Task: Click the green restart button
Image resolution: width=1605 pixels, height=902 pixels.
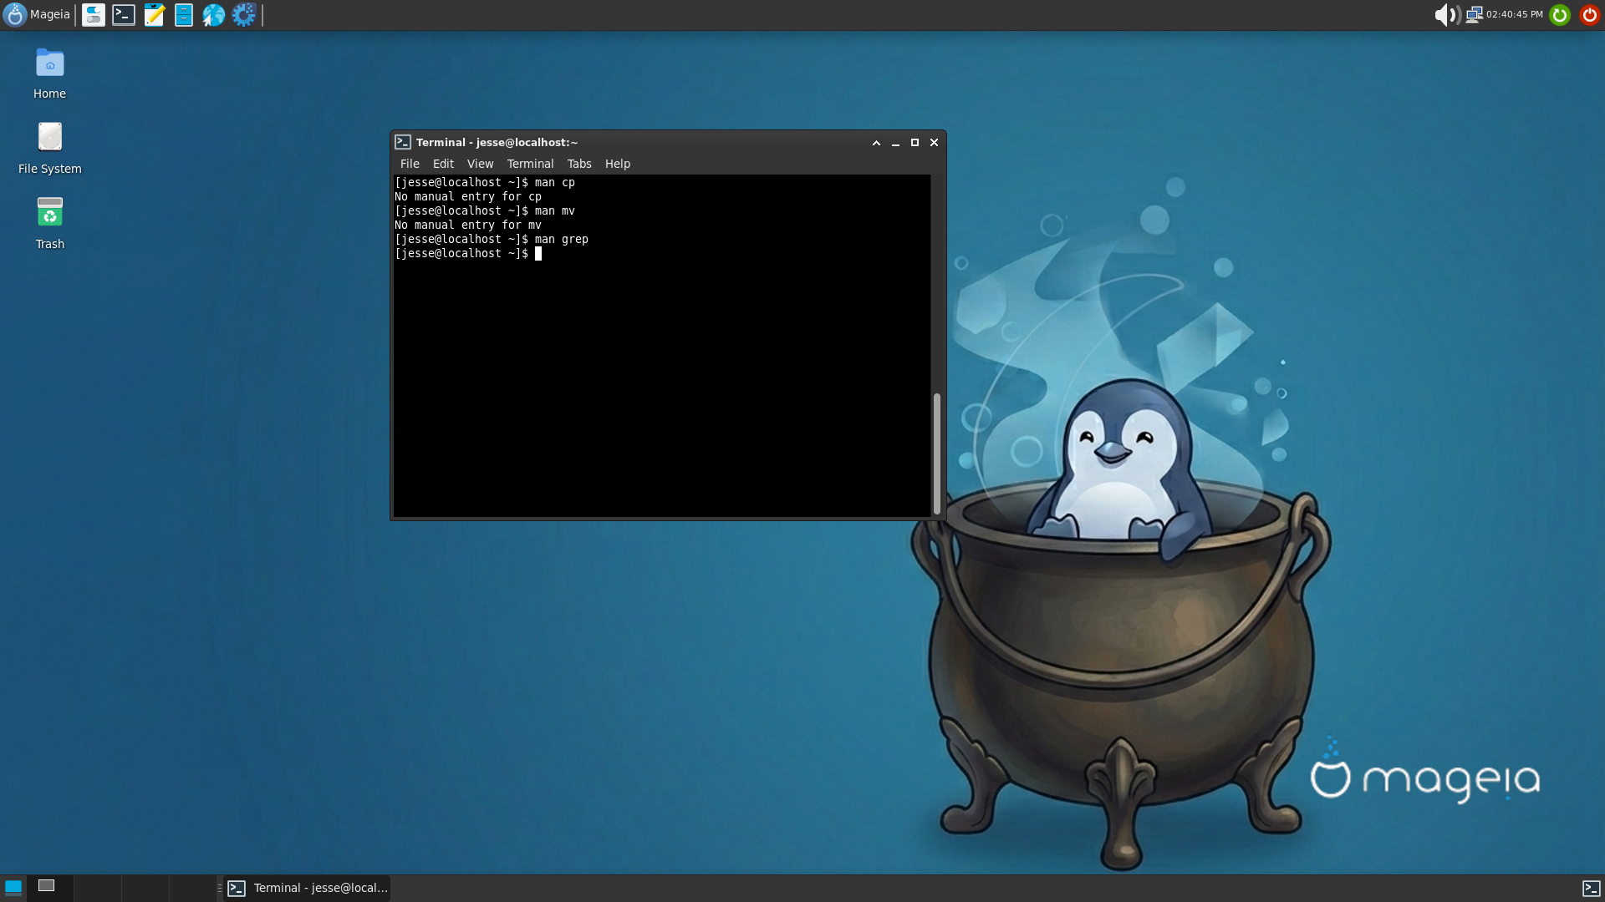Action: pos(1560,14)
